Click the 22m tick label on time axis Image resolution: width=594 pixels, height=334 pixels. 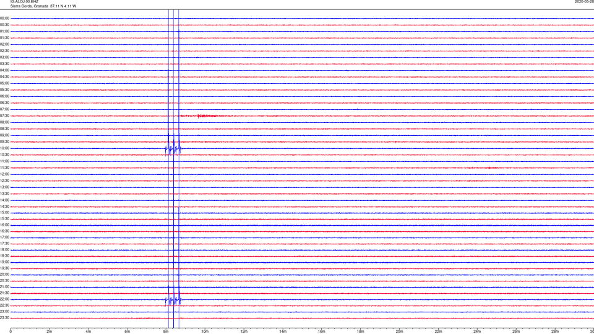pyautogui.click(x=438, y=332)
